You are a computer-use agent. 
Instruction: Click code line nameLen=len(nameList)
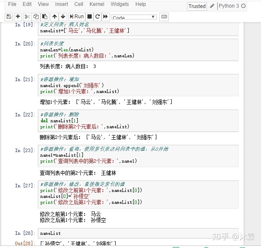click(x=67, y=50)
